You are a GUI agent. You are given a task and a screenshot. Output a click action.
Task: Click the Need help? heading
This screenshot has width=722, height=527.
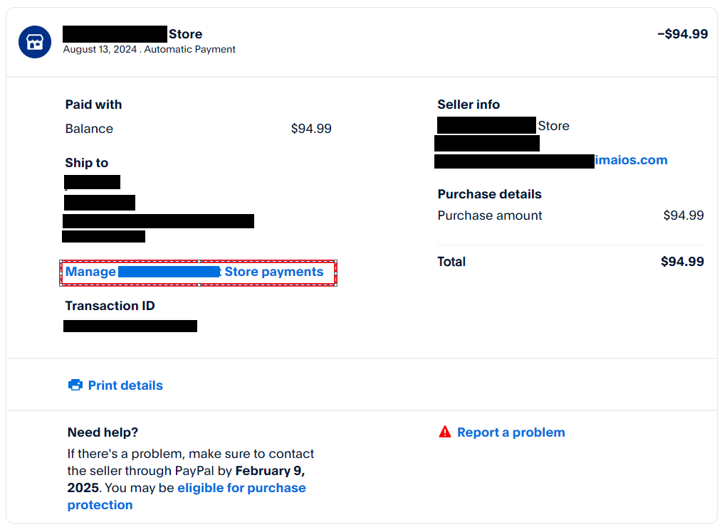(x=103, y=432)
